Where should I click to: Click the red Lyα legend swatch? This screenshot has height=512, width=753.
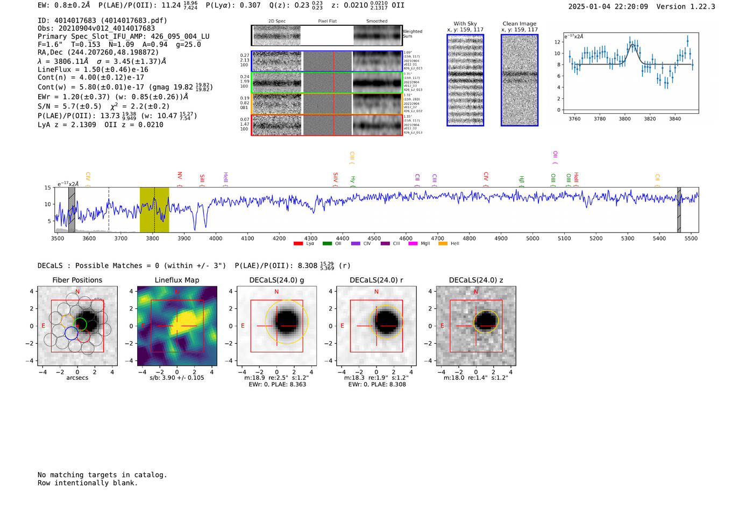(x=299, y=243)
